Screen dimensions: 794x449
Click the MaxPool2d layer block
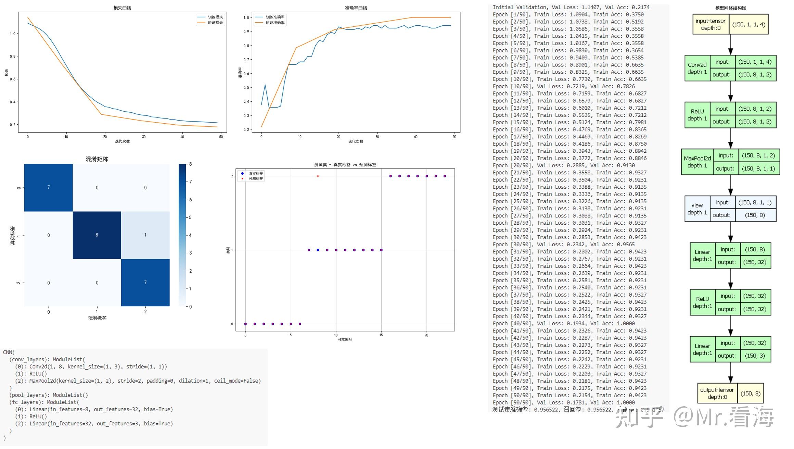[697, 162]
